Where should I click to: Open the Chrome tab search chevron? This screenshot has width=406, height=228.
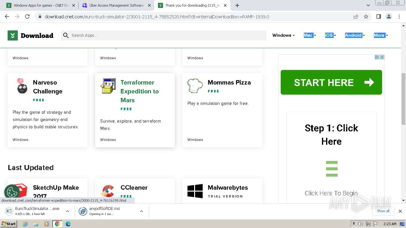tap(368, 5)
